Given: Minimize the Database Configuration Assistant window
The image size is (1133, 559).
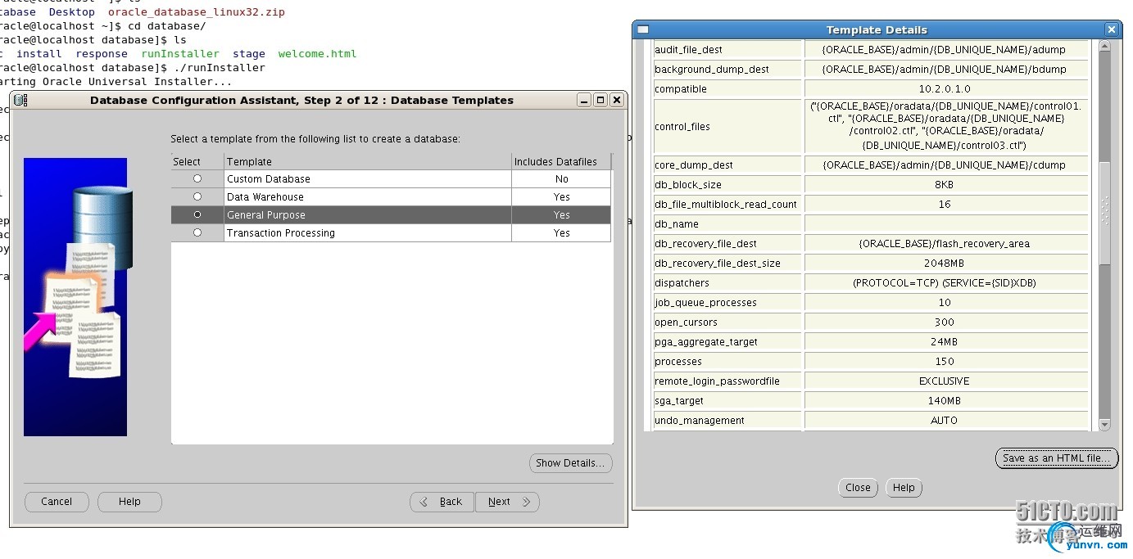Looking at the screenshot, I should click(x=584, y=100).
